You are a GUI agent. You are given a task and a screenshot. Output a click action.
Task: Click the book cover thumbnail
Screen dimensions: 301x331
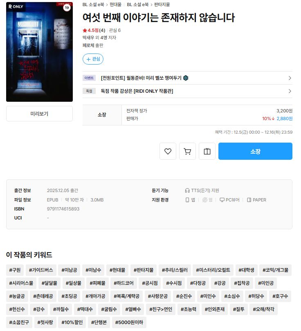(39, 52)
